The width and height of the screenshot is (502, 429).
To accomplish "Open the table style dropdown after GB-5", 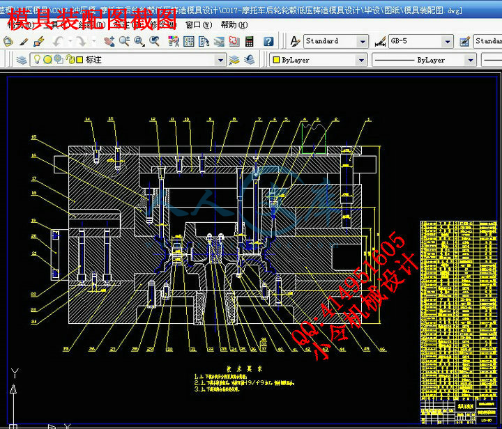I will [487, 41].
